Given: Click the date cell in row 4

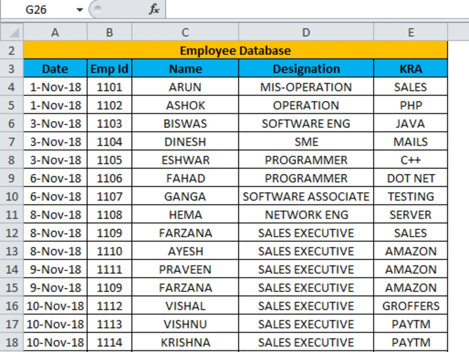Looking at the screenshot, I should tap(55, 87).
